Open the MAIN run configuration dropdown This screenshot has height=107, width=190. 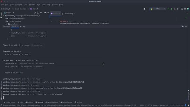[x=158, y=9]
